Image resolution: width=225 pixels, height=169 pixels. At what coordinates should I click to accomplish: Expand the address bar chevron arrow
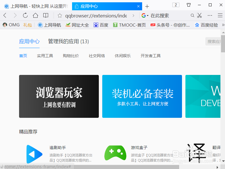(x=134, y=15)
